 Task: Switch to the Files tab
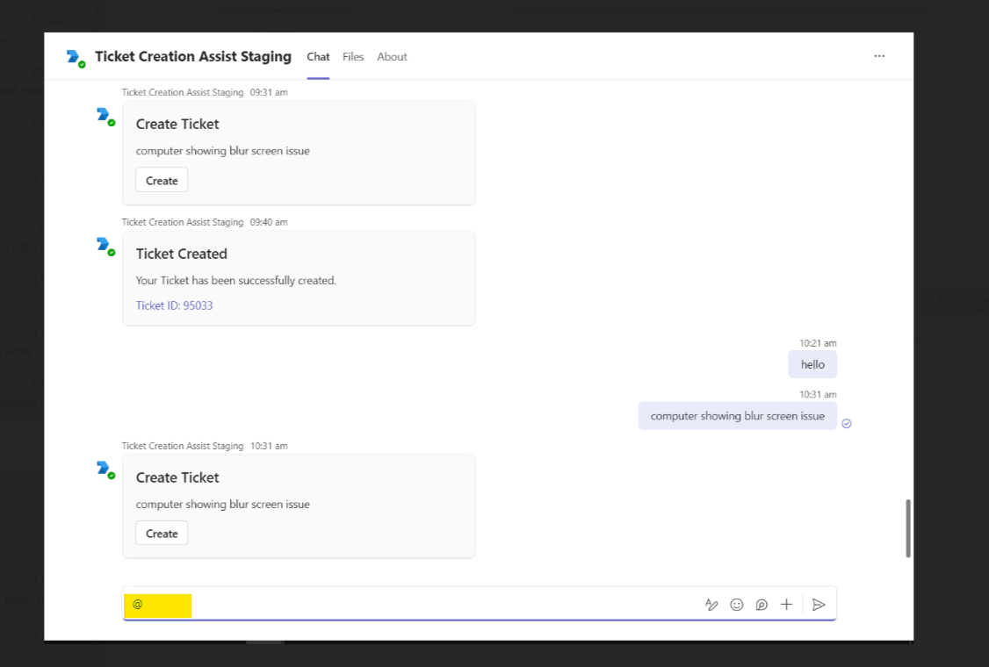pos(353,56)
